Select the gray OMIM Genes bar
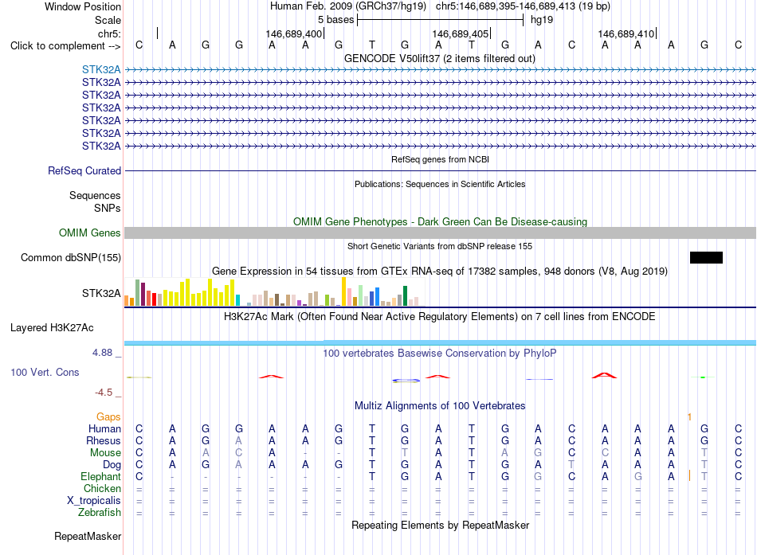The image size is (757, 555). coord(440,233)
